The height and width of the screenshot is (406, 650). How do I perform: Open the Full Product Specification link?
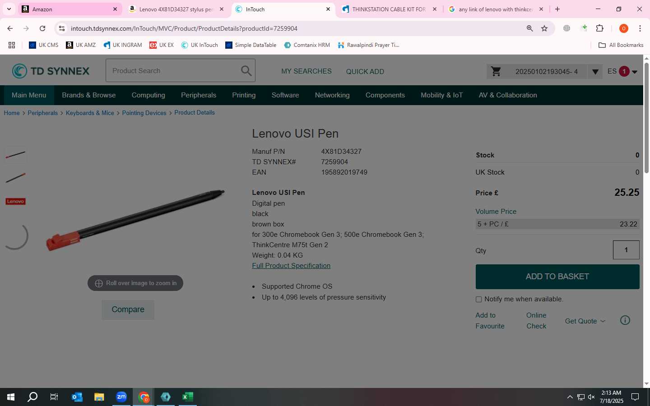(x=291, y=266)
